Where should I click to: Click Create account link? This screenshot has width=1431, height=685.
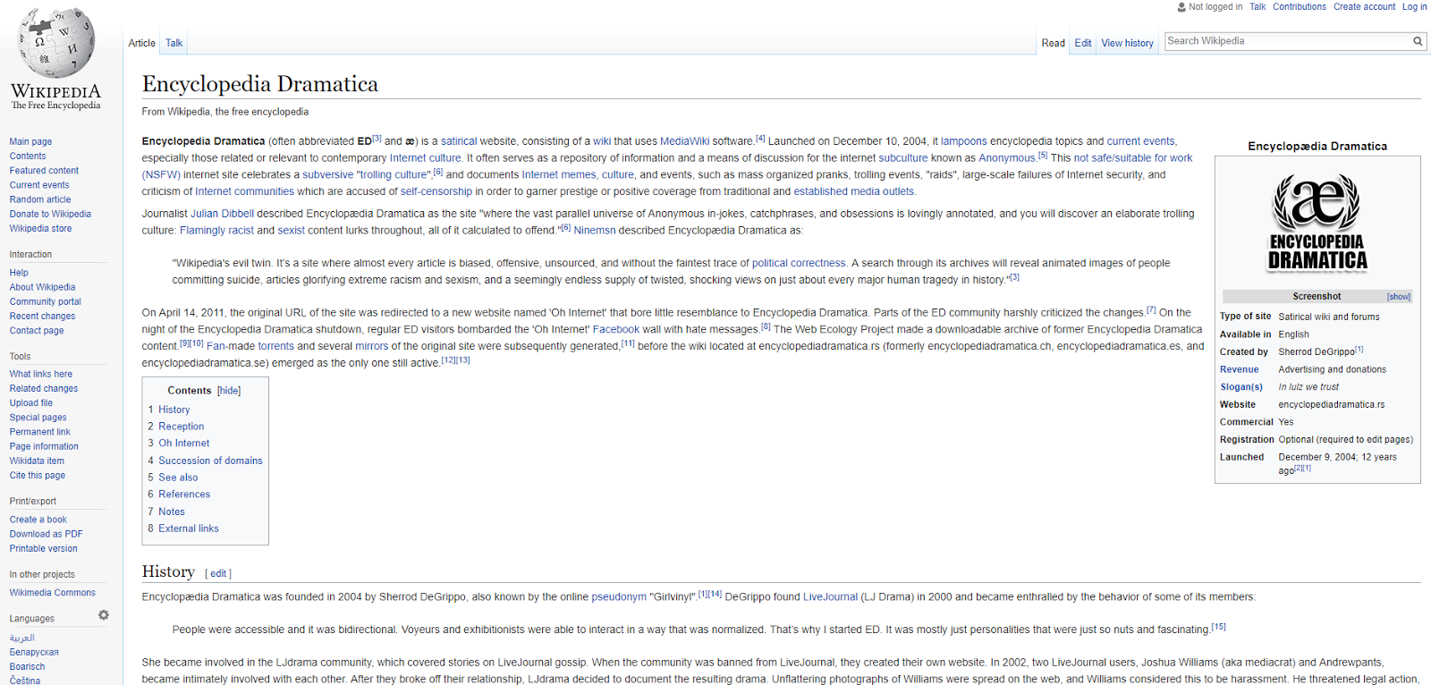click(1364, 6)
